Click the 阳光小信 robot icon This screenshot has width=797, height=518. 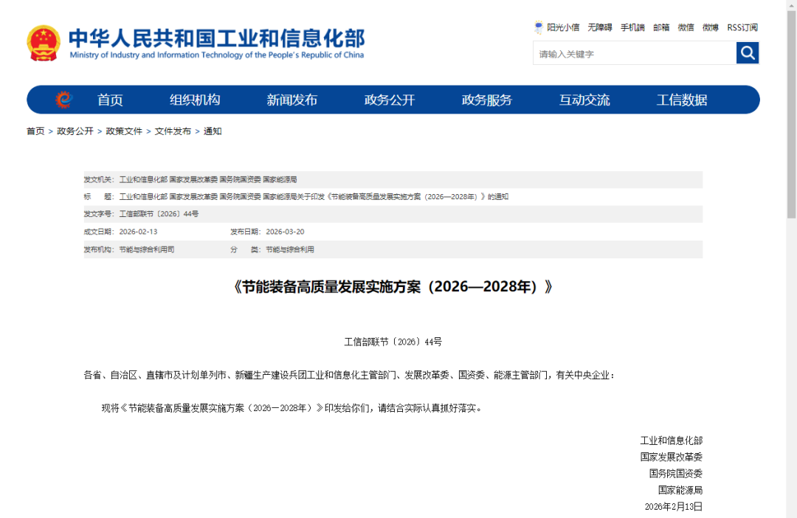click(538, 27)
